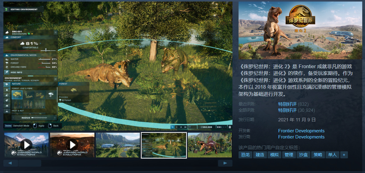Select the 单人 tag
The height and width of the screenshot is (173, 365).
point(332,155)
